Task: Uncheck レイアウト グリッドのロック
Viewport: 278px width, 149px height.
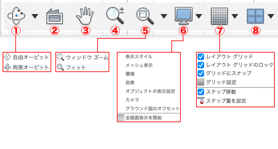Action: point(201,65)
